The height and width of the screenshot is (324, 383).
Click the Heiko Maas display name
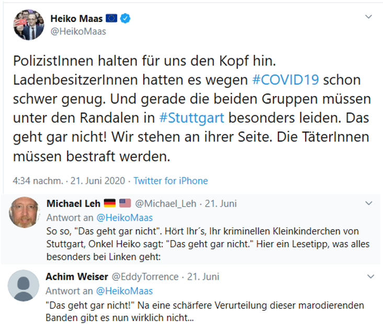coord(76,19)
